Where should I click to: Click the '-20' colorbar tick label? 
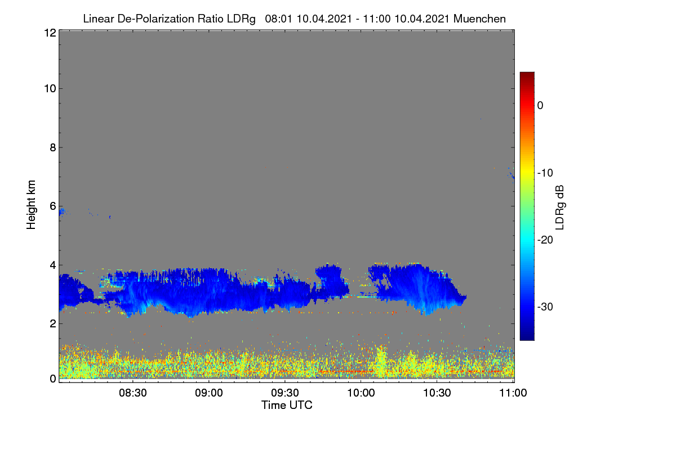[545, 240]
